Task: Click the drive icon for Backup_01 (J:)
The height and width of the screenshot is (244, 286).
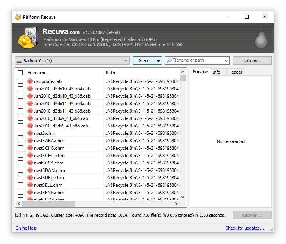Action: [x=19, y=62]
